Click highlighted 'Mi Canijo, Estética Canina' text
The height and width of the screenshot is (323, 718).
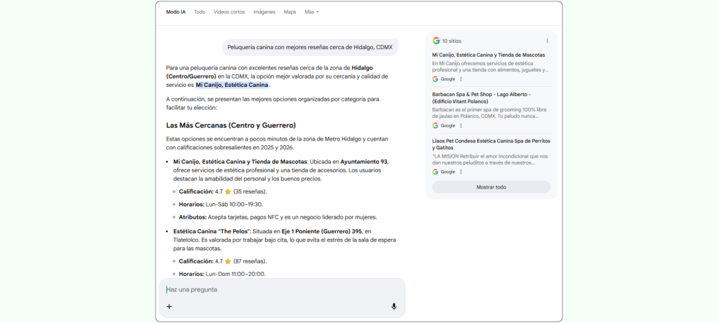coord(232,85)
